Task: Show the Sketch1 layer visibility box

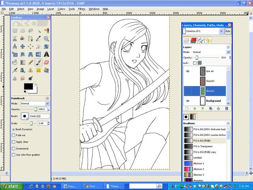Action: [x=188, y=91]
